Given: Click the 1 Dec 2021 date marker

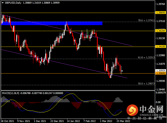Looking at the screenshot, I should pos(40,121).
